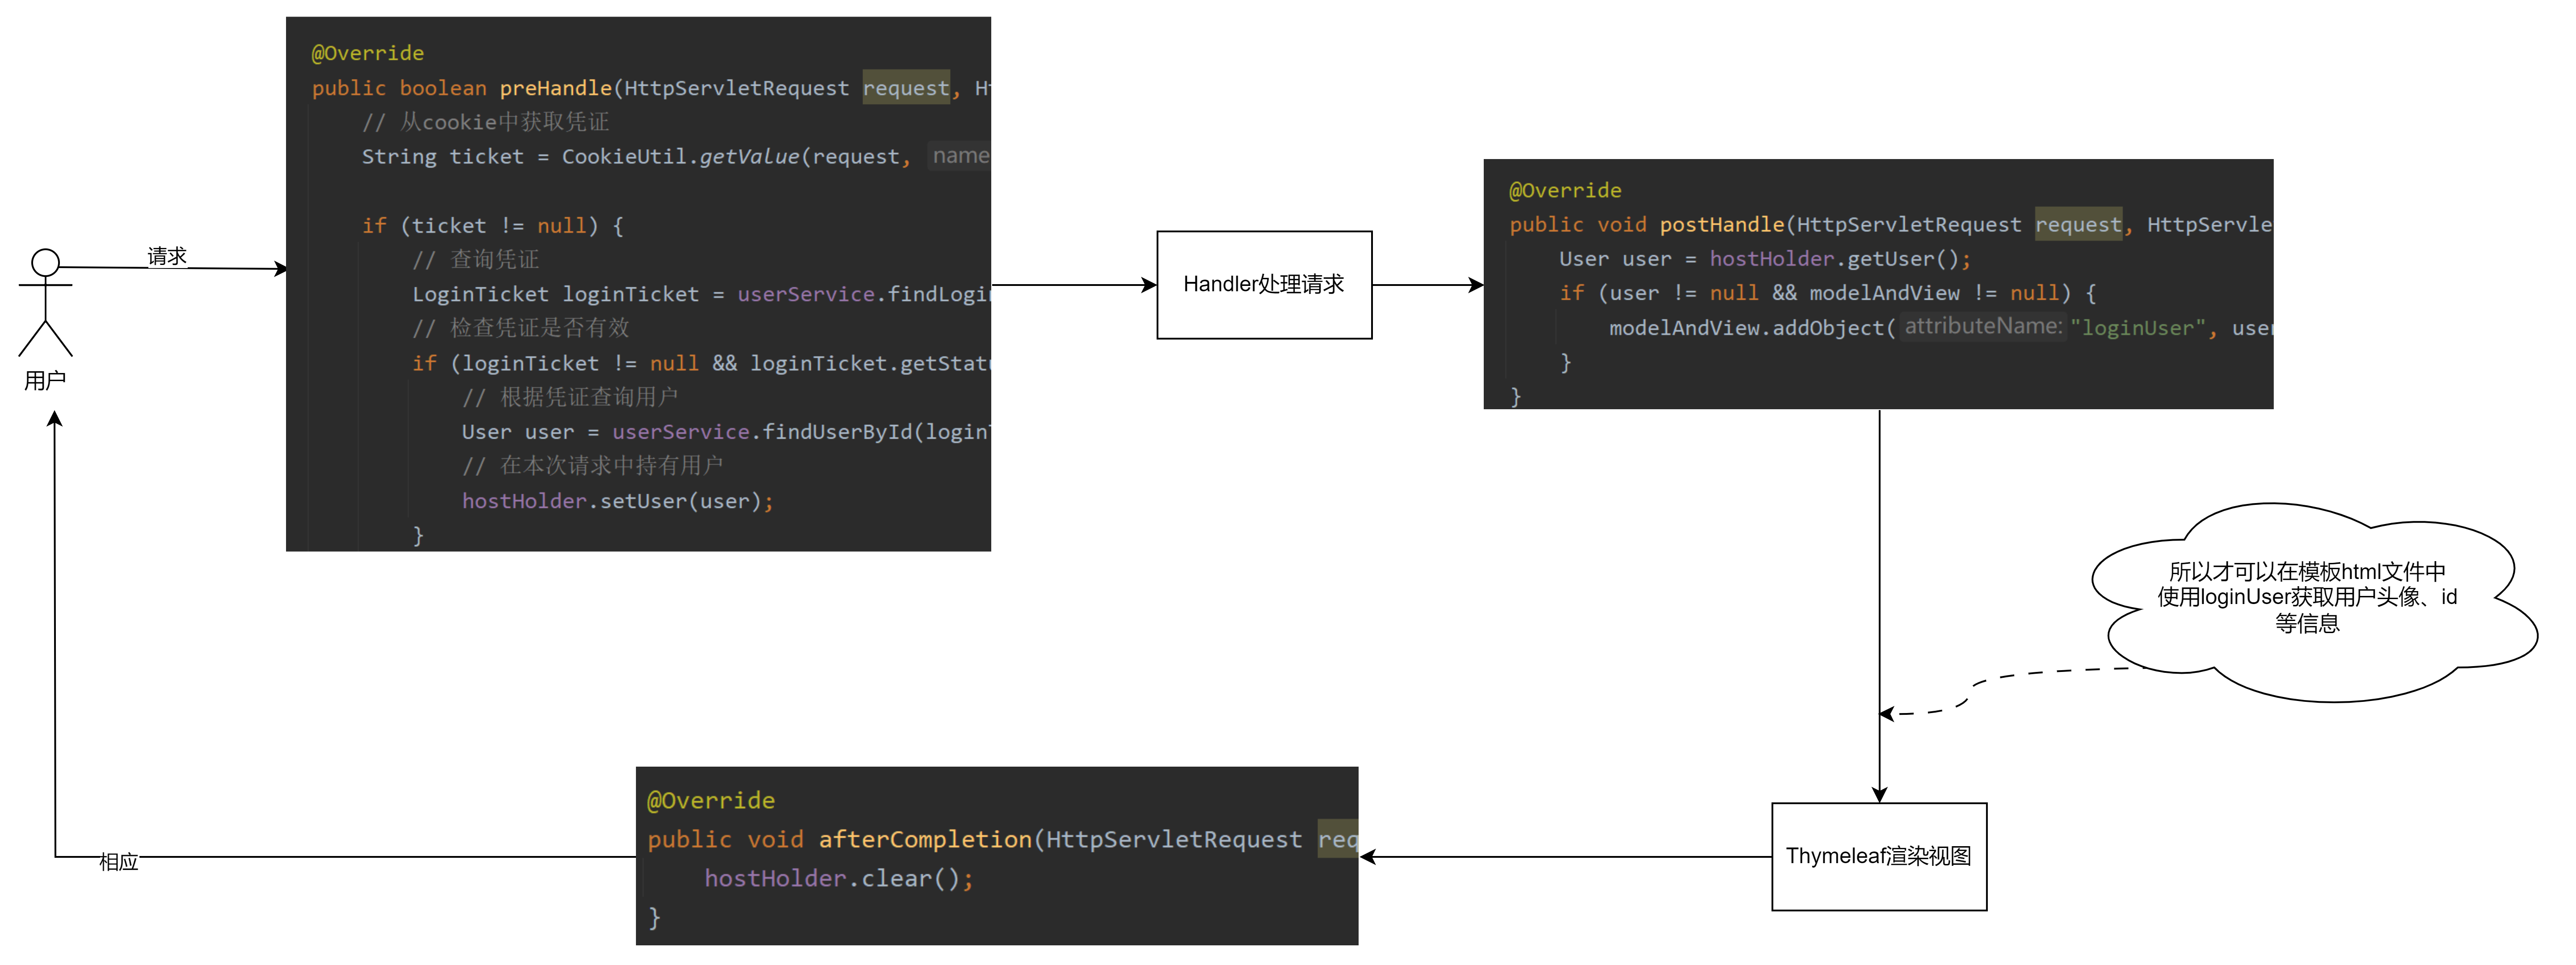Click the "if (ticket != null)" line
The height and width of the screenshot is (965, 2576).
(493, 226)
